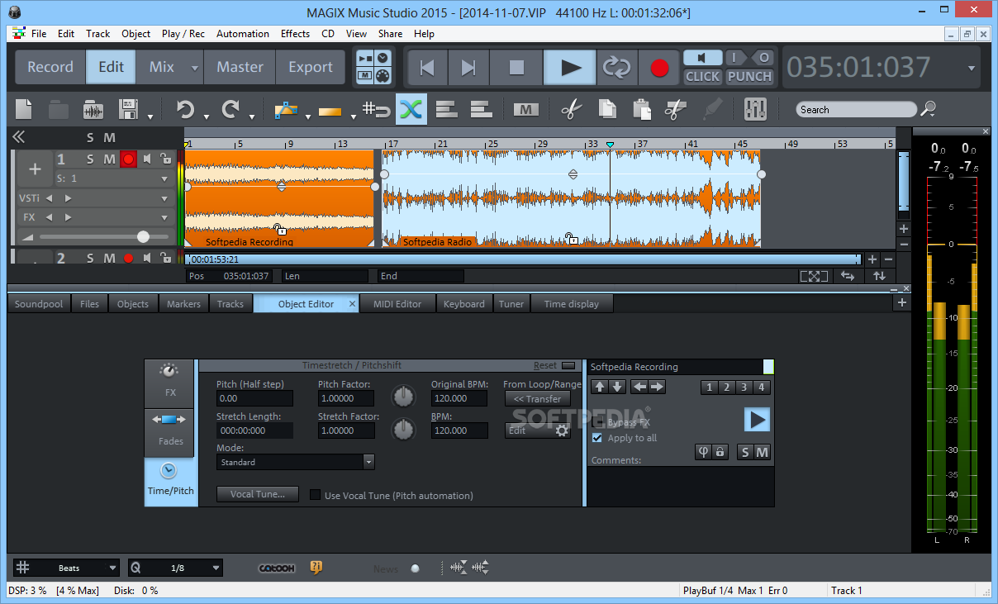
Task: Create a new project with blank page icon
Action: click(x=24, y=109)
